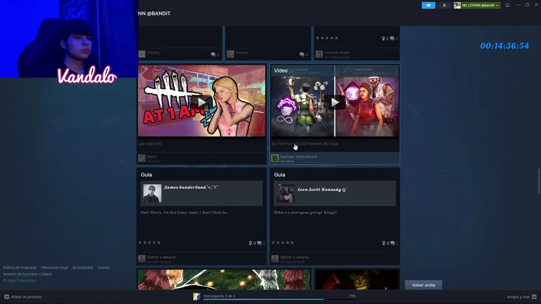Click Garbage WashedLord's avatar icon
Viewport: 541px width, 304px height.
[x=275, y=158]
